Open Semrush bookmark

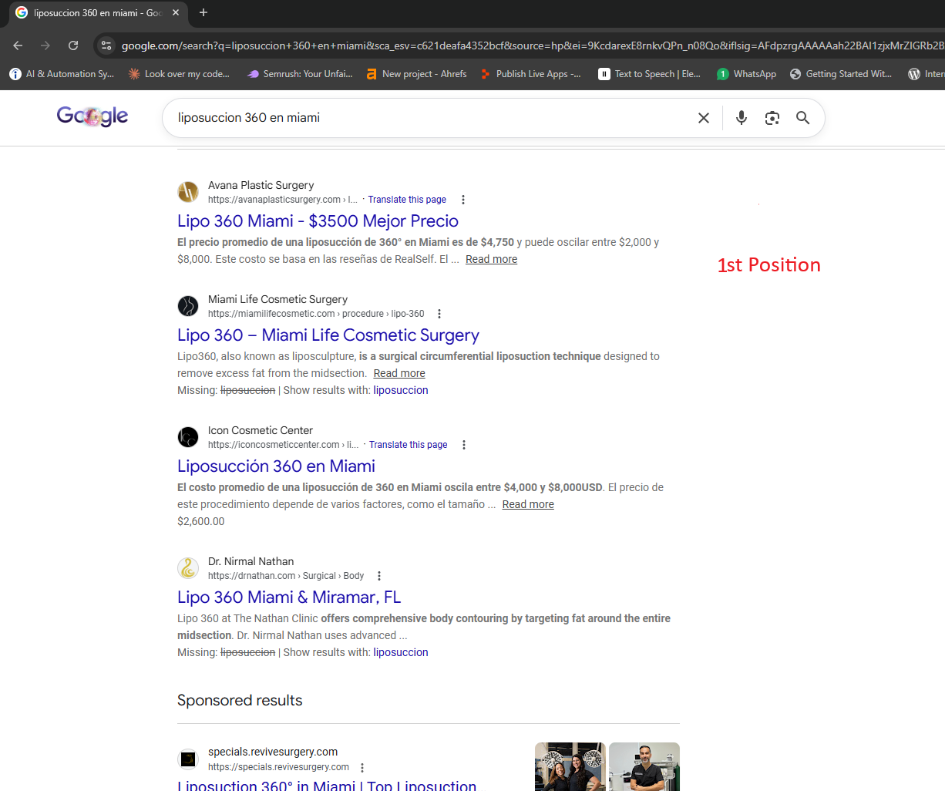pyautogui.click(x=299, y=74)
